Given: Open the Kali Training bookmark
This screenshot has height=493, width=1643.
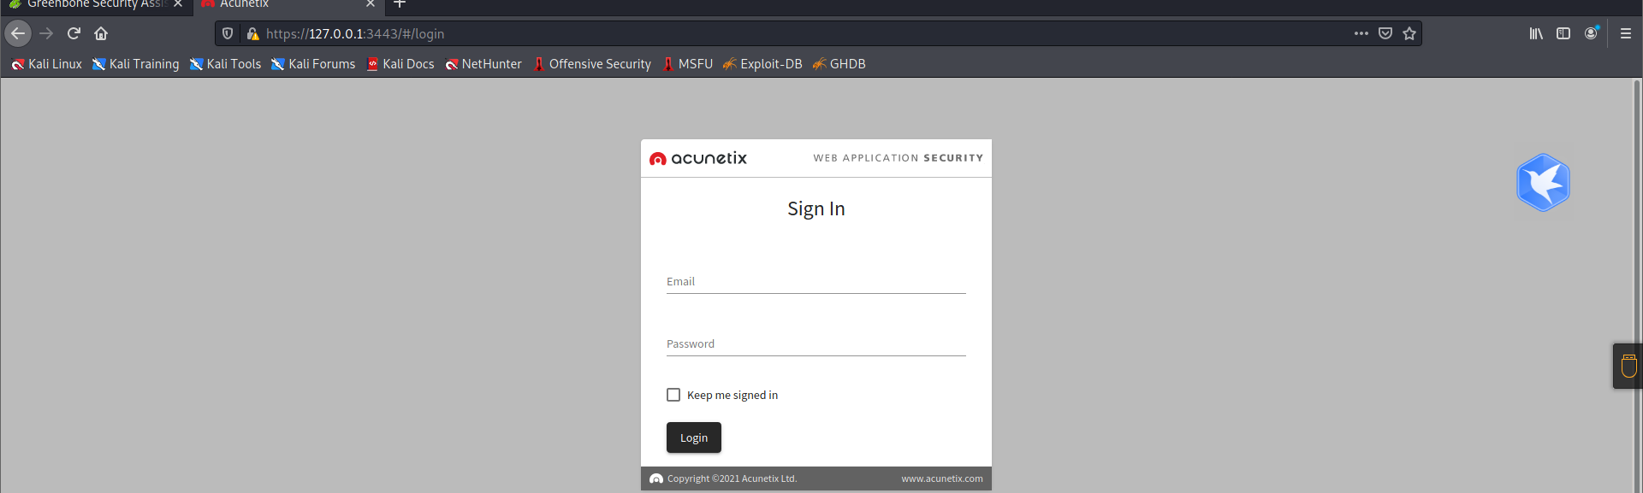Looking at the screenshot, I should (135, 64).
